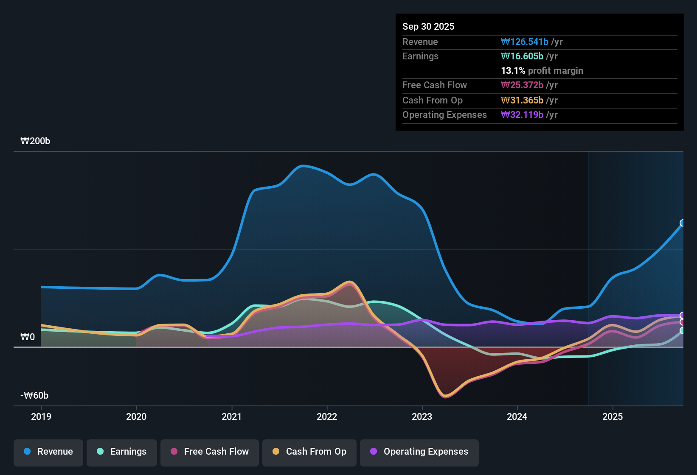Click the ₩126.541b revenue value link
Viewport: 697px width, 475px height.
(x=525, y=42)
